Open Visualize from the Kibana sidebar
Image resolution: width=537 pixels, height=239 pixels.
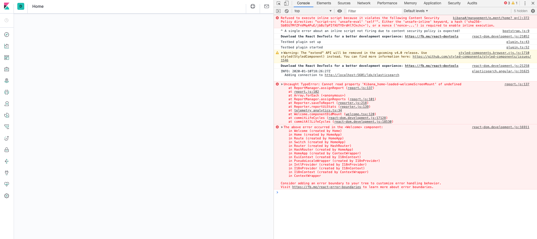(7, 46)
